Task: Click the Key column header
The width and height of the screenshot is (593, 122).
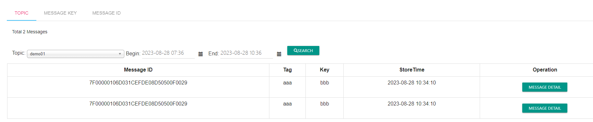Action: tap(325, 70)
